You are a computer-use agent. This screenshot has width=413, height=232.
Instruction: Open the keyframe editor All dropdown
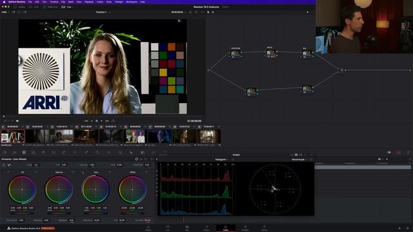point(381,159)
